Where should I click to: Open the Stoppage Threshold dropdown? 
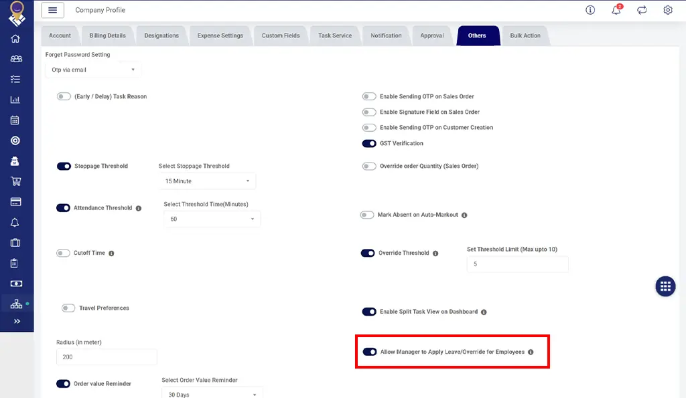point(207,181)
